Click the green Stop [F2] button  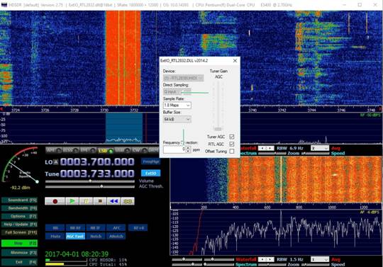(x=20, y=243)
